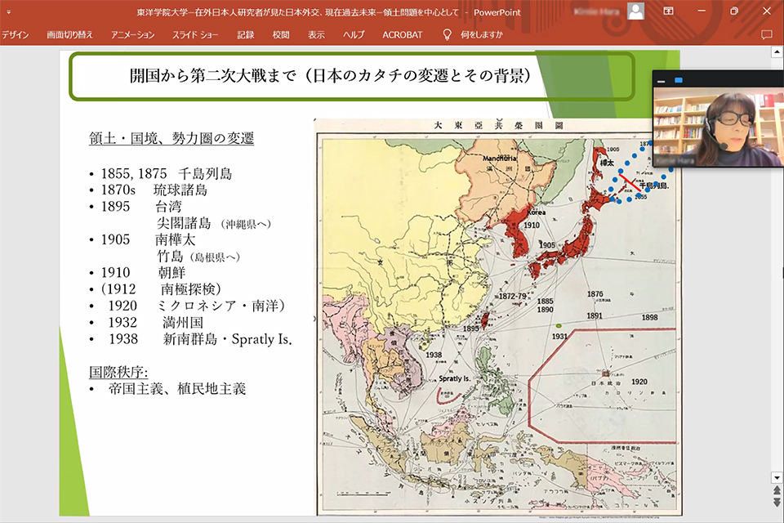784x523 pixels.
Task: Click scrollbar up arrow
Action: pos(777,51)
